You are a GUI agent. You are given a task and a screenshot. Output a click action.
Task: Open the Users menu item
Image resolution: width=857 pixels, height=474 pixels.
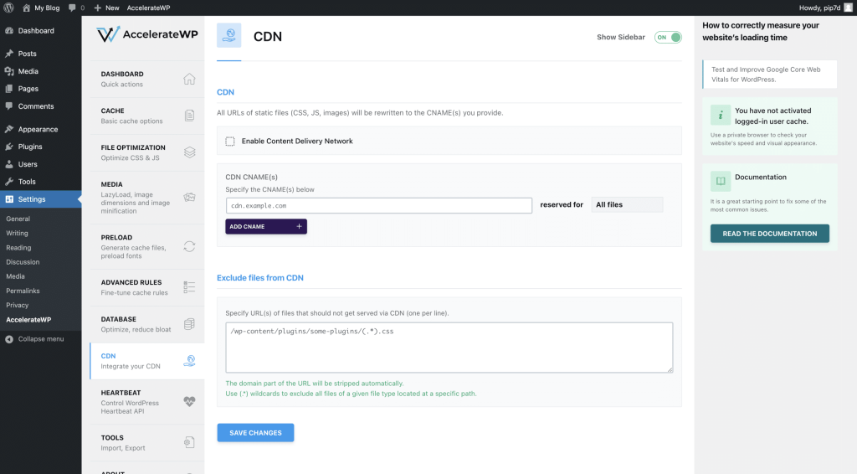[40, 164]
